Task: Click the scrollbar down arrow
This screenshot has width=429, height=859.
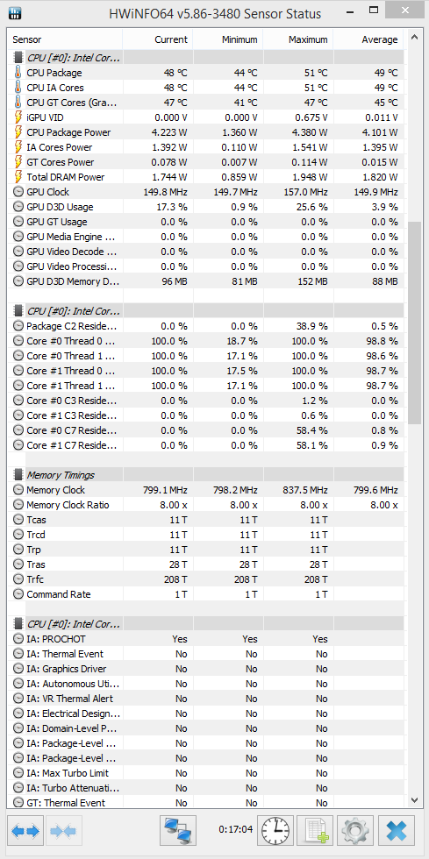Action: click(416, 800)
